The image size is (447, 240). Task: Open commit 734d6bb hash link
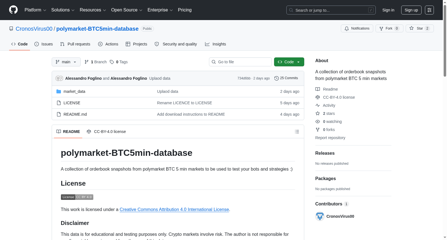pyautogui.click(x=244, y=78)
